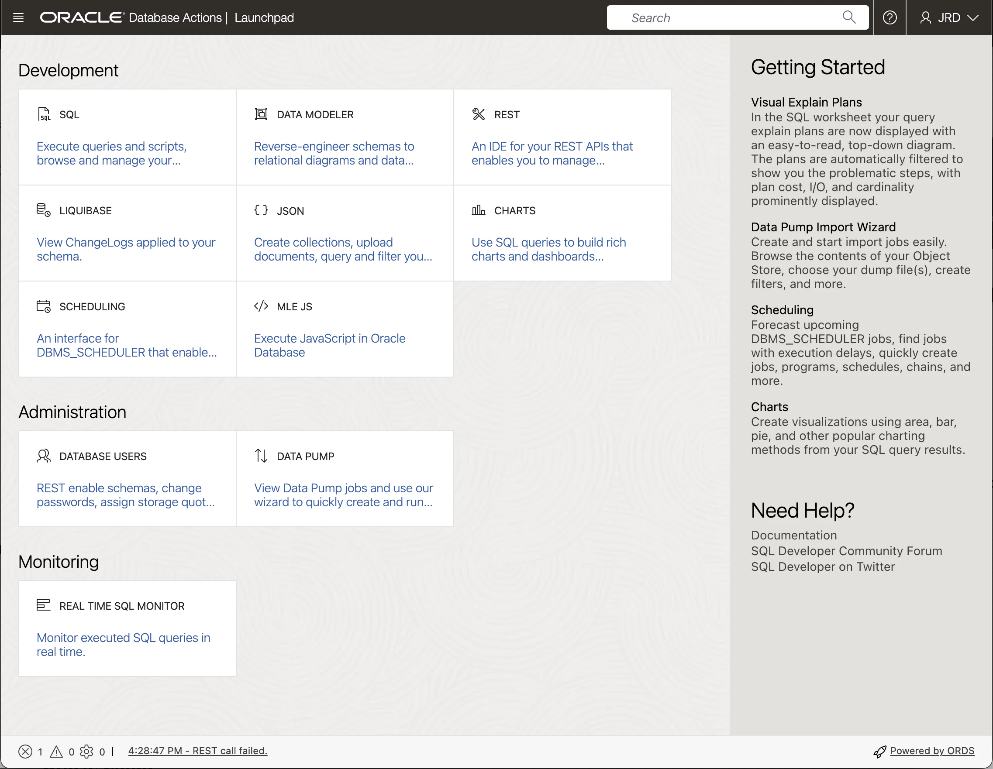Click the CHARTS card title
The height and width of the screenshot is (769, 993).
[x=515, y=210]
